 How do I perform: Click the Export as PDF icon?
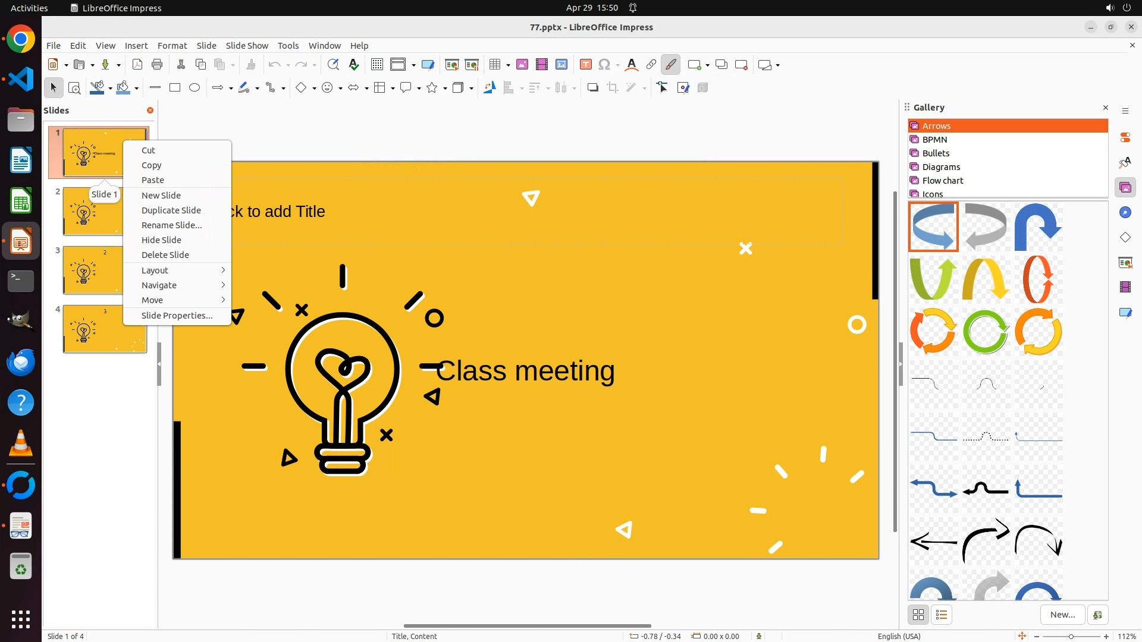click(x=137, y=65)
